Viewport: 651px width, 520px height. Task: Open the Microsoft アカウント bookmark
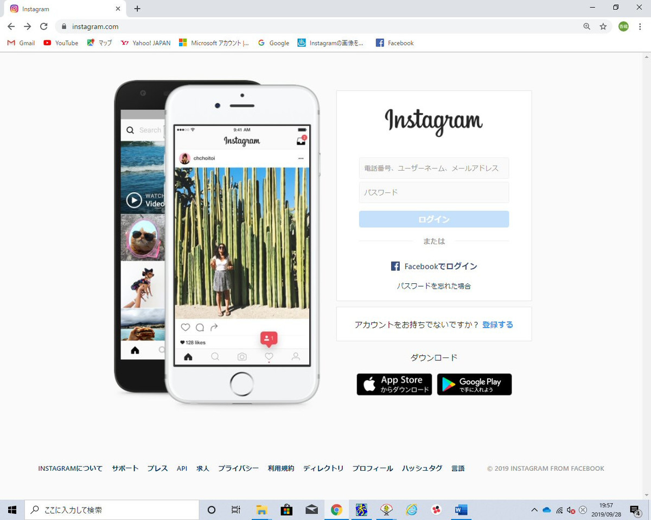[214, 43]
